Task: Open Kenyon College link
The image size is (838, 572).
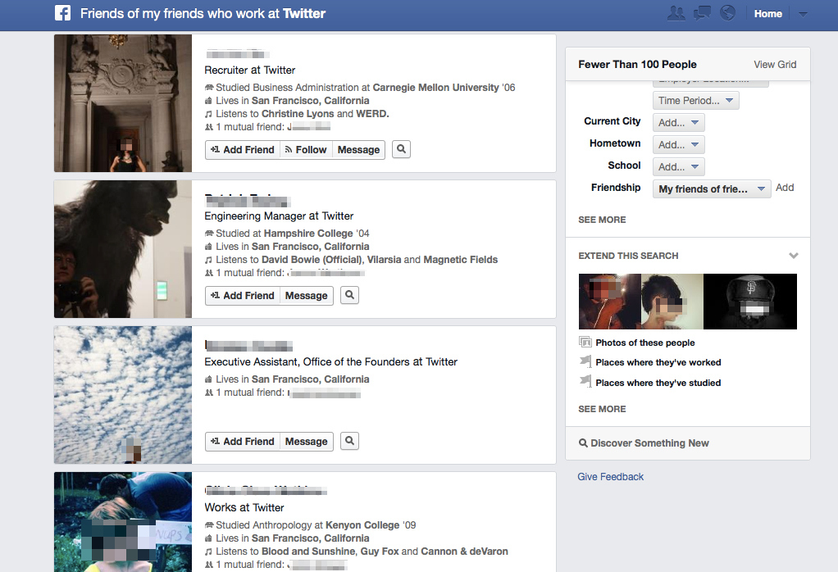Action: click(x=362, y=525)
